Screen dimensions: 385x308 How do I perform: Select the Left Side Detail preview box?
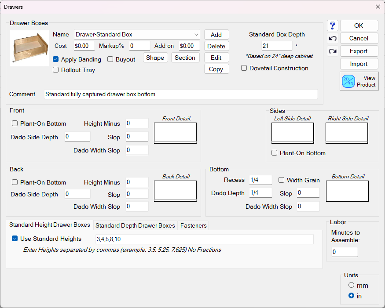(x=293, y=133)
